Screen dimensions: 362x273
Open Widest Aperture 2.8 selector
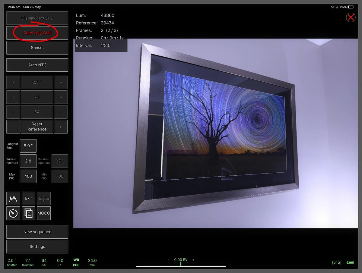click(x=28, y=161)
